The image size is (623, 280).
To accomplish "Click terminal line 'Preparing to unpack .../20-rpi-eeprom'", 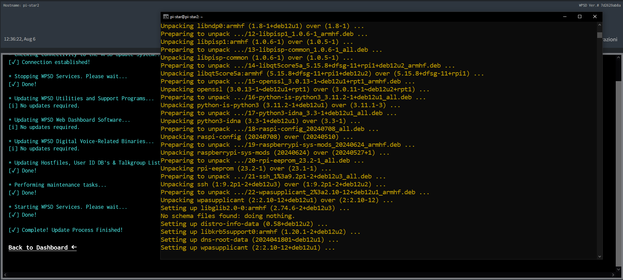I will click(x=262, y=161).
